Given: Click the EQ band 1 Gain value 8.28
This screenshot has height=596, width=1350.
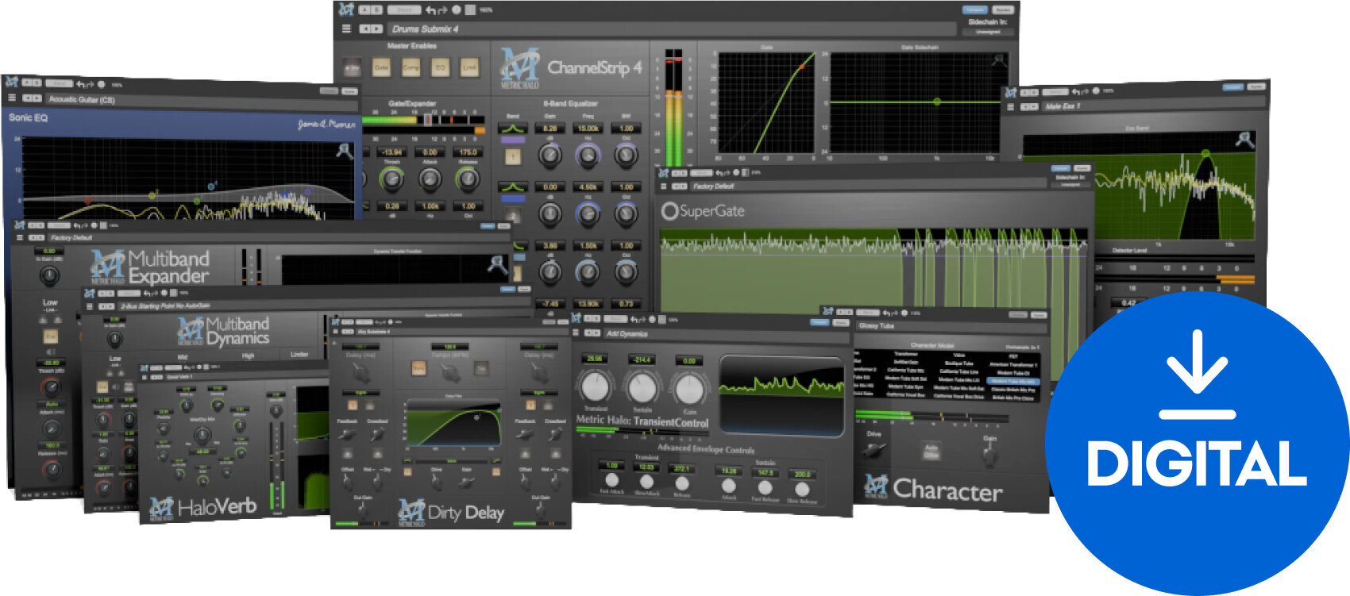Looking at the screenshot, I should tap(550, 128).
